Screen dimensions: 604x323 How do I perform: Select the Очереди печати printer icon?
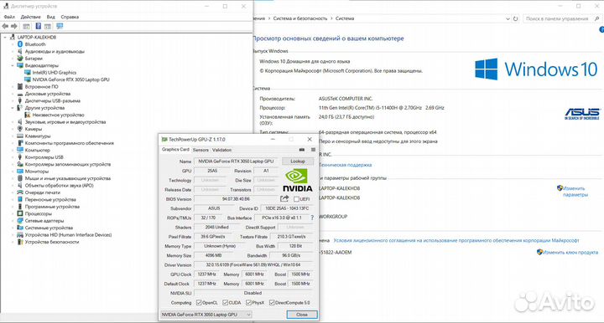pos(20,192)
